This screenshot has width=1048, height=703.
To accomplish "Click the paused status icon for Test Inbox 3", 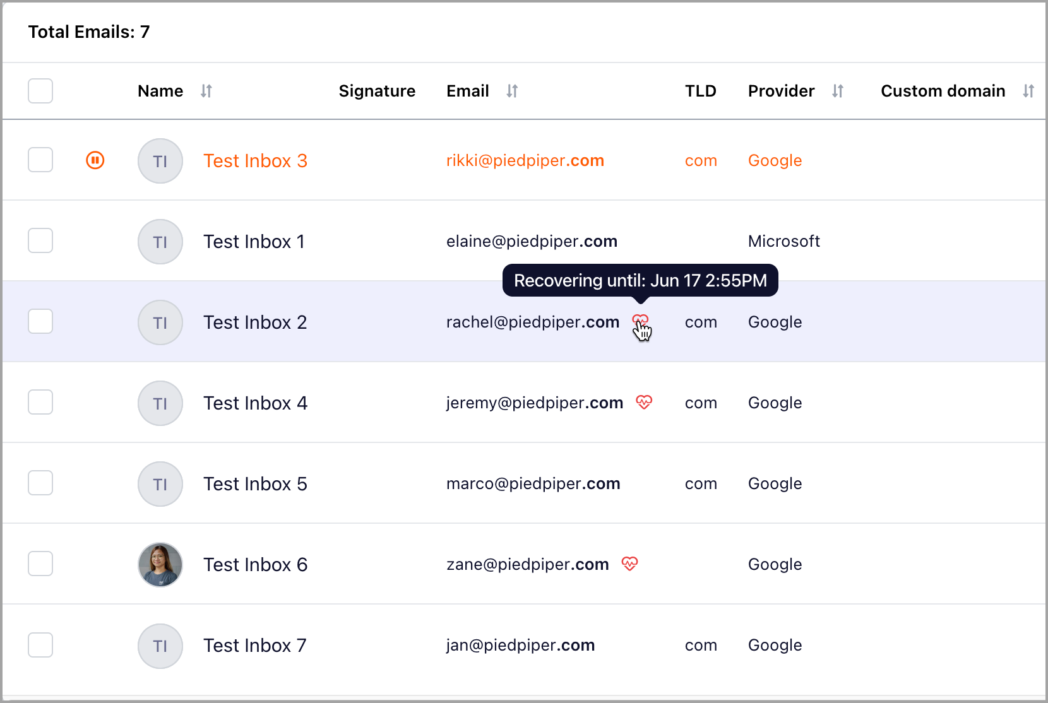I will pyautogui.click(x=95, y=160).
